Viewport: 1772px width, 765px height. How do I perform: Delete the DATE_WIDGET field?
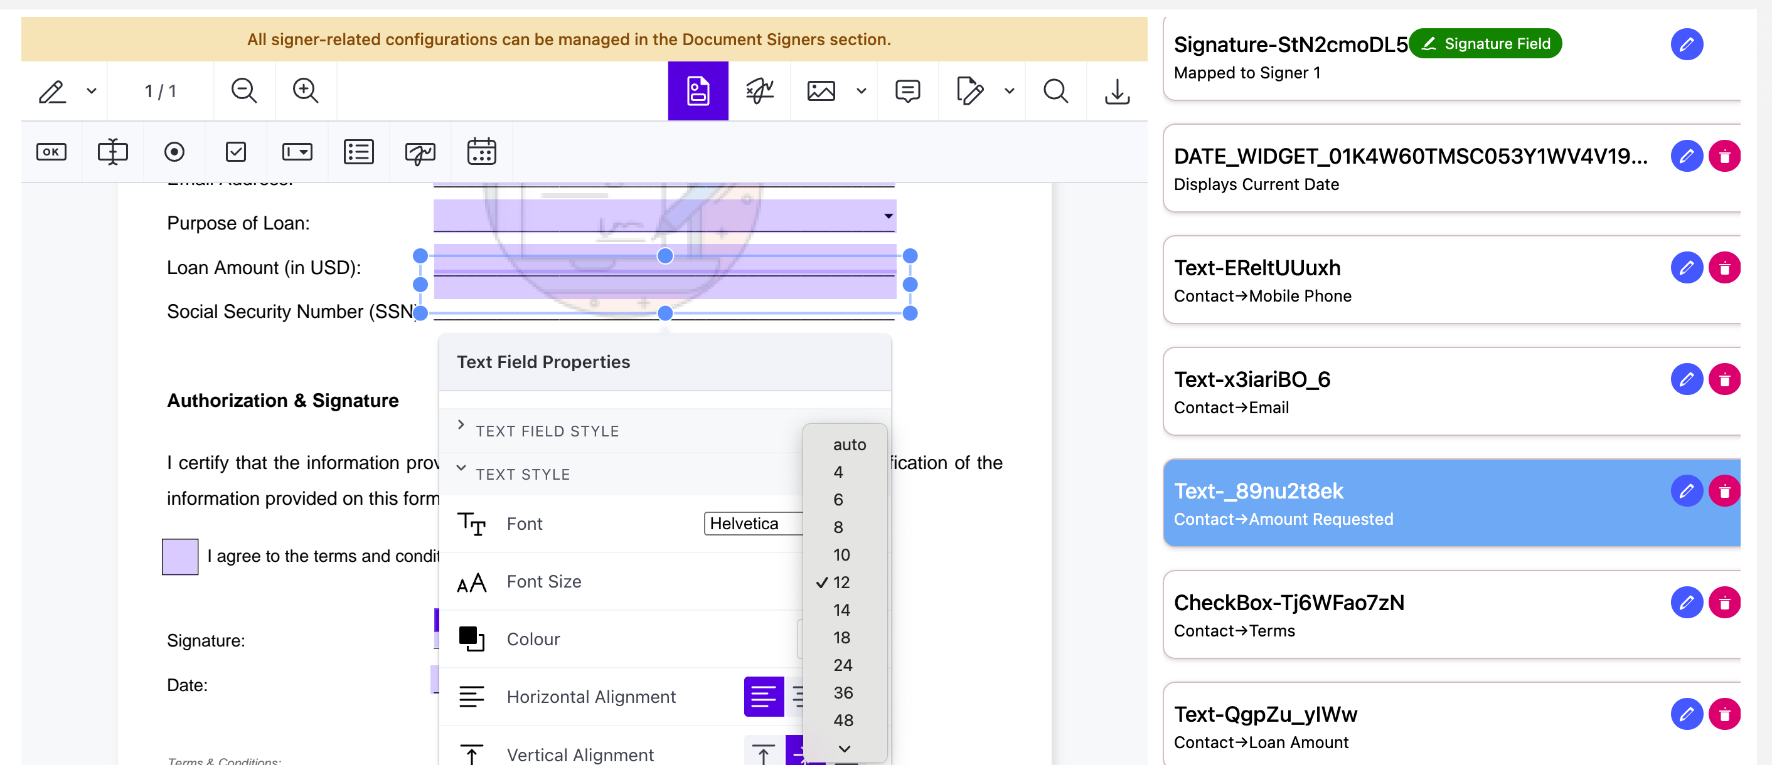[1724, 157]
